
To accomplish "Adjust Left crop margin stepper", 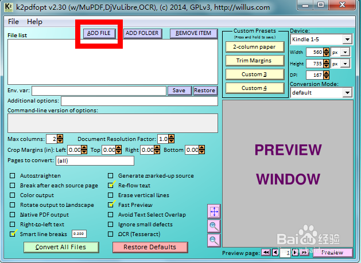I will coord(84,150).
